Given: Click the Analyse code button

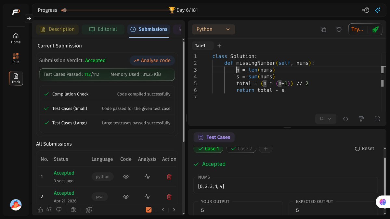Looking at the screenshot, I should click(x=152, y=60).
